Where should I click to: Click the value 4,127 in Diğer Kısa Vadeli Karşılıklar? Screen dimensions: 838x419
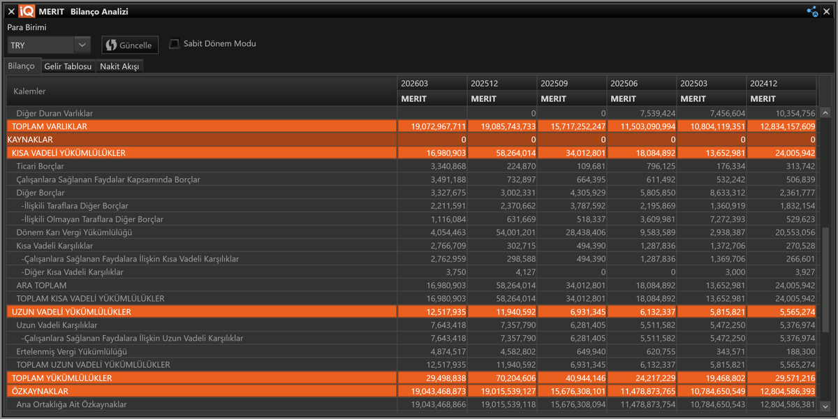(x=525, y=272)
